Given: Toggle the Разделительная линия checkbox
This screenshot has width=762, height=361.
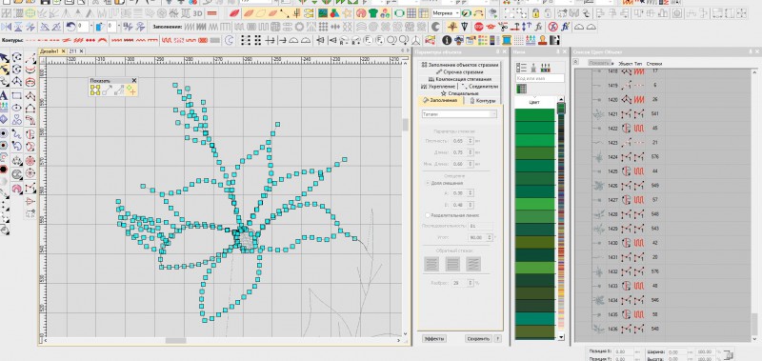Looking at the screenshot, I should coord(428,214).
